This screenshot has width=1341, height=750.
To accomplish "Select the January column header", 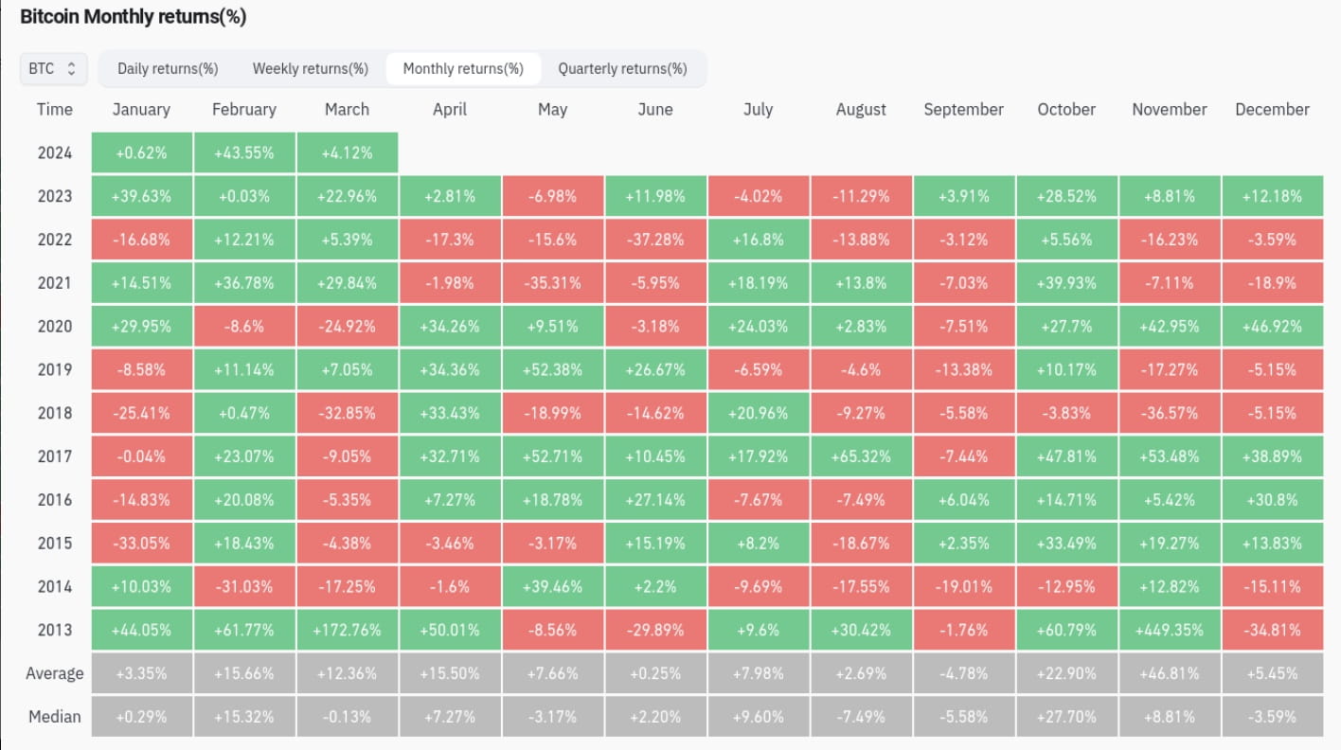I will pos(141,109).
